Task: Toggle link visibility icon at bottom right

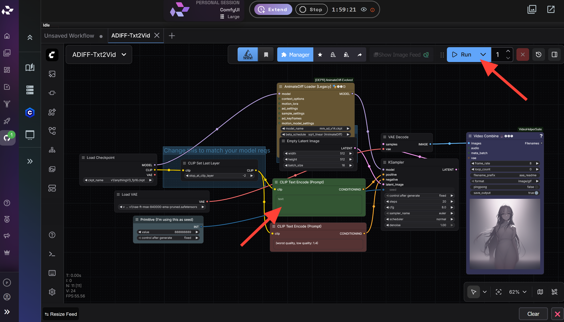Action: [554, 292]
